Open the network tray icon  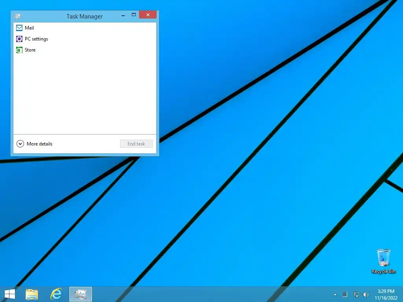pos(356,294)
